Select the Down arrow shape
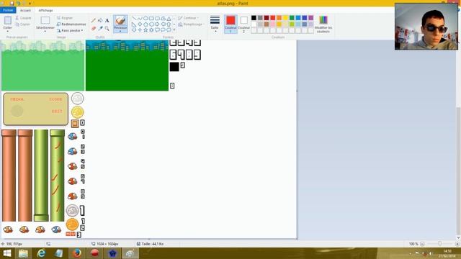This screenshot has width=461, height=259. tap(134, 29)
